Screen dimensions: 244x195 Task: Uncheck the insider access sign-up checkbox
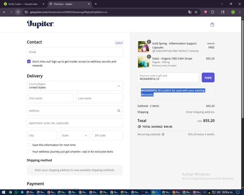[29, 61]
